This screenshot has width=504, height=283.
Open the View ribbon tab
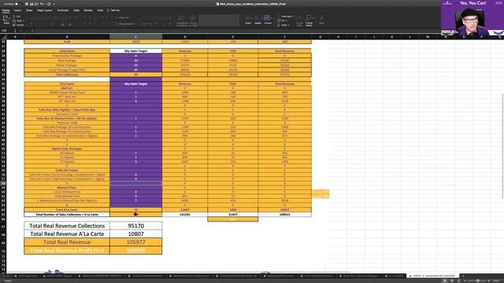pyautogui.click(x=100, y=10)
